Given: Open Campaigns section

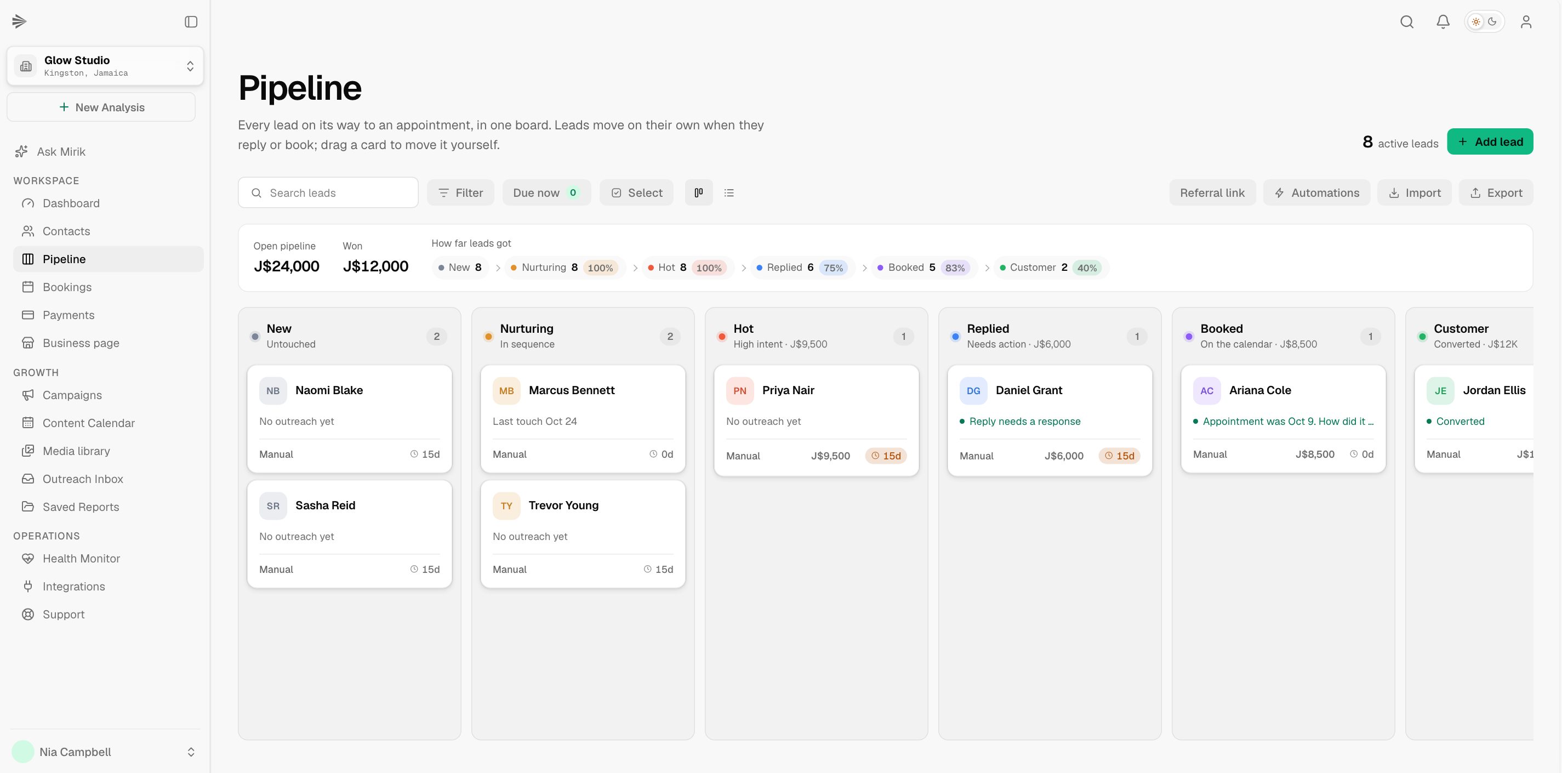Looking at the screenshot, I should (108, 395).
